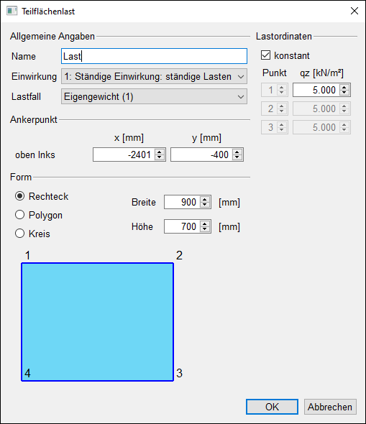Image resolution: width=366 pixels, height=424 pixels.
Task: Decrease Höhe value with down arrow
Action: coord(205,229)
